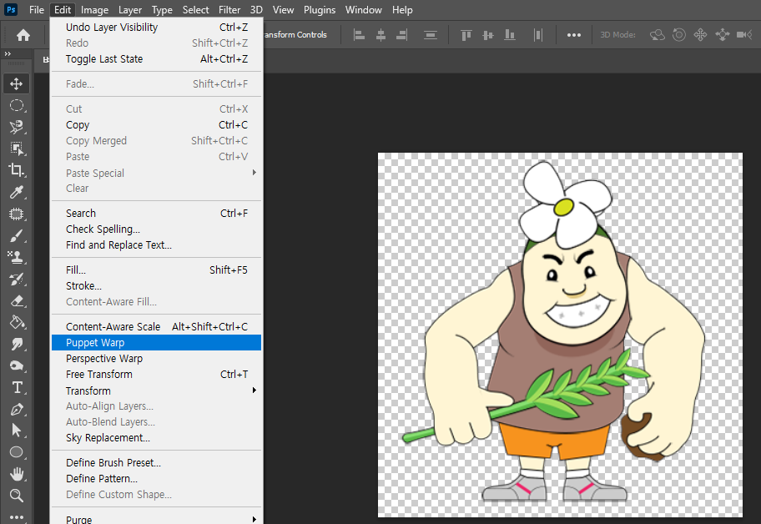
Task: Choose Stroke command
Action: (156, 285)
